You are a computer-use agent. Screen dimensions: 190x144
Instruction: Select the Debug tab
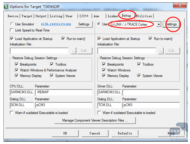pyautogui.click(x=126, y=16)
